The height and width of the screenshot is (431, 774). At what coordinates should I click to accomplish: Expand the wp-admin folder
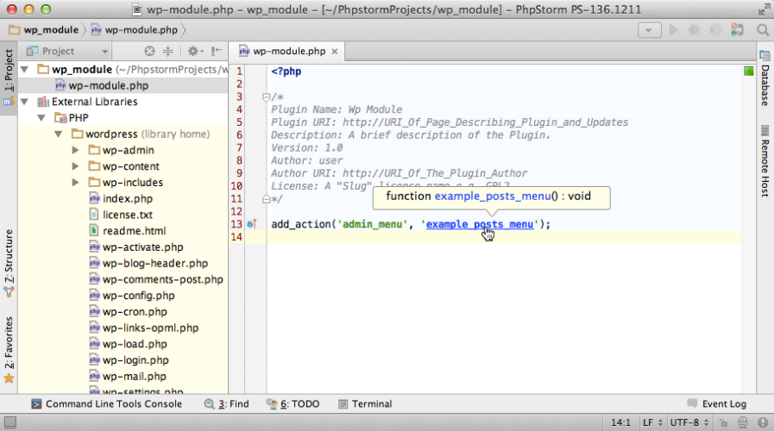click(x=76, y=150)
